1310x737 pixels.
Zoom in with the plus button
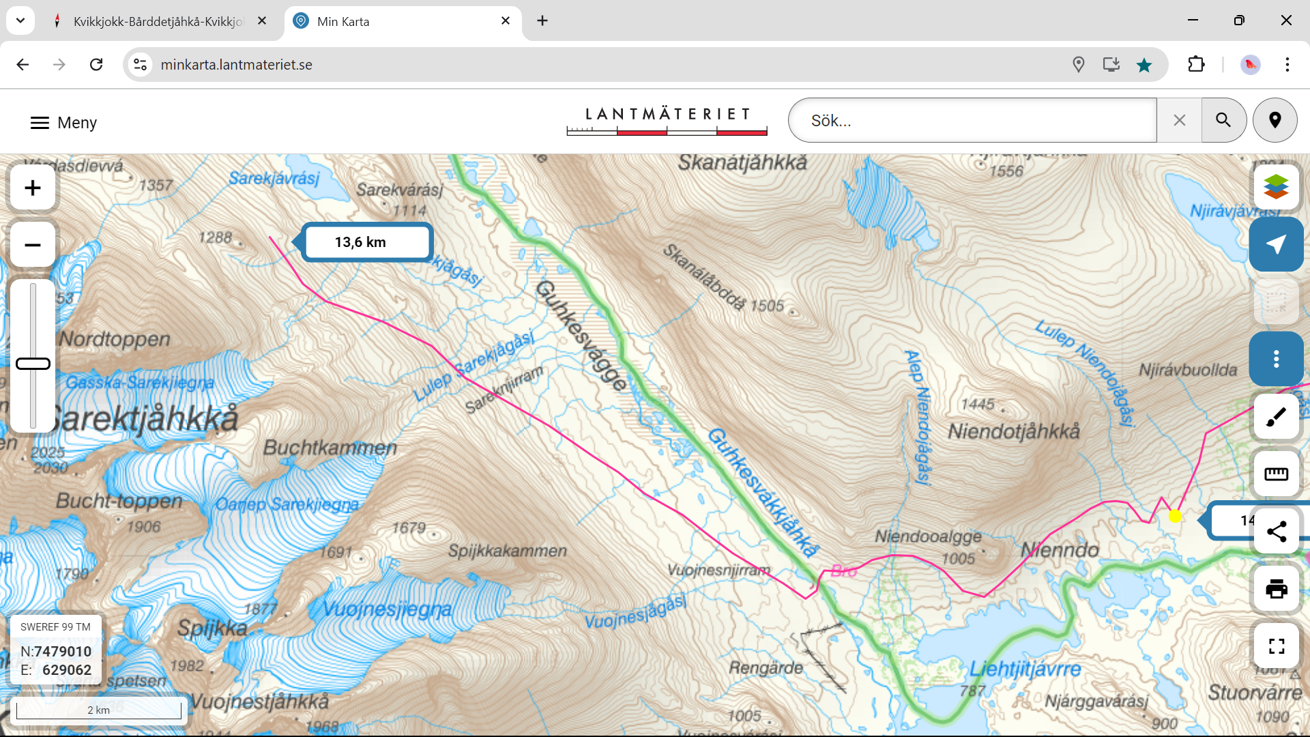coord(33,188)
